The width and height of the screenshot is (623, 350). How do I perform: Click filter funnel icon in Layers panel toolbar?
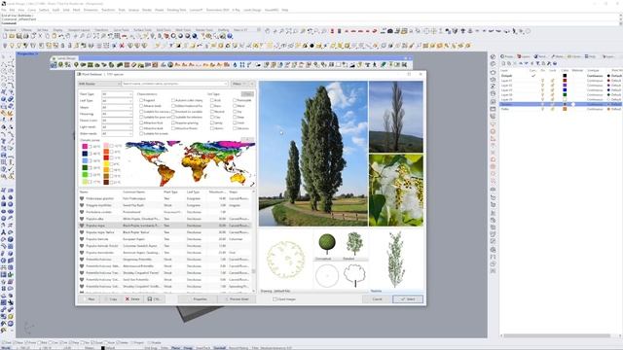click(x=537, y=63)
